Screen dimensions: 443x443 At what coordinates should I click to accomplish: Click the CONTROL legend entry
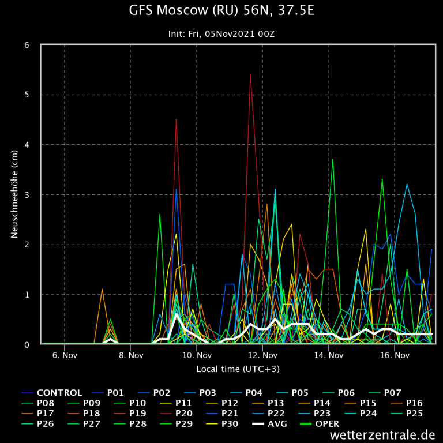59,392
